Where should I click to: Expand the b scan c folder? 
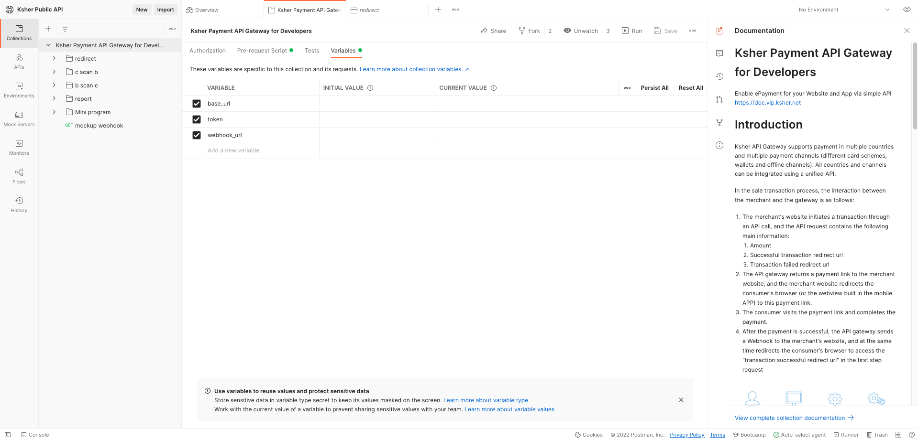click(x=54, y=85)
